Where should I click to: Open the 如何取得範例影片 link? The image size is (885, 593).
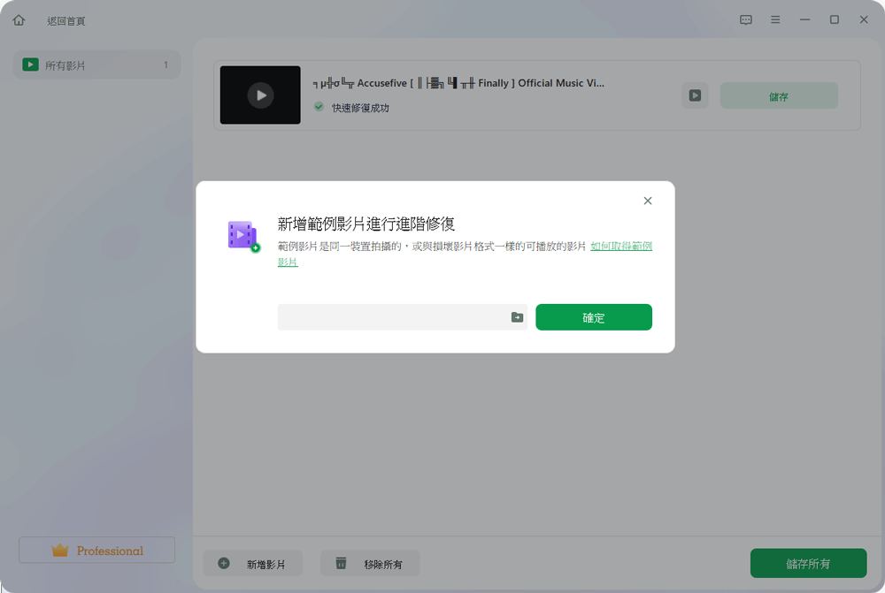[x=621, y=247]
